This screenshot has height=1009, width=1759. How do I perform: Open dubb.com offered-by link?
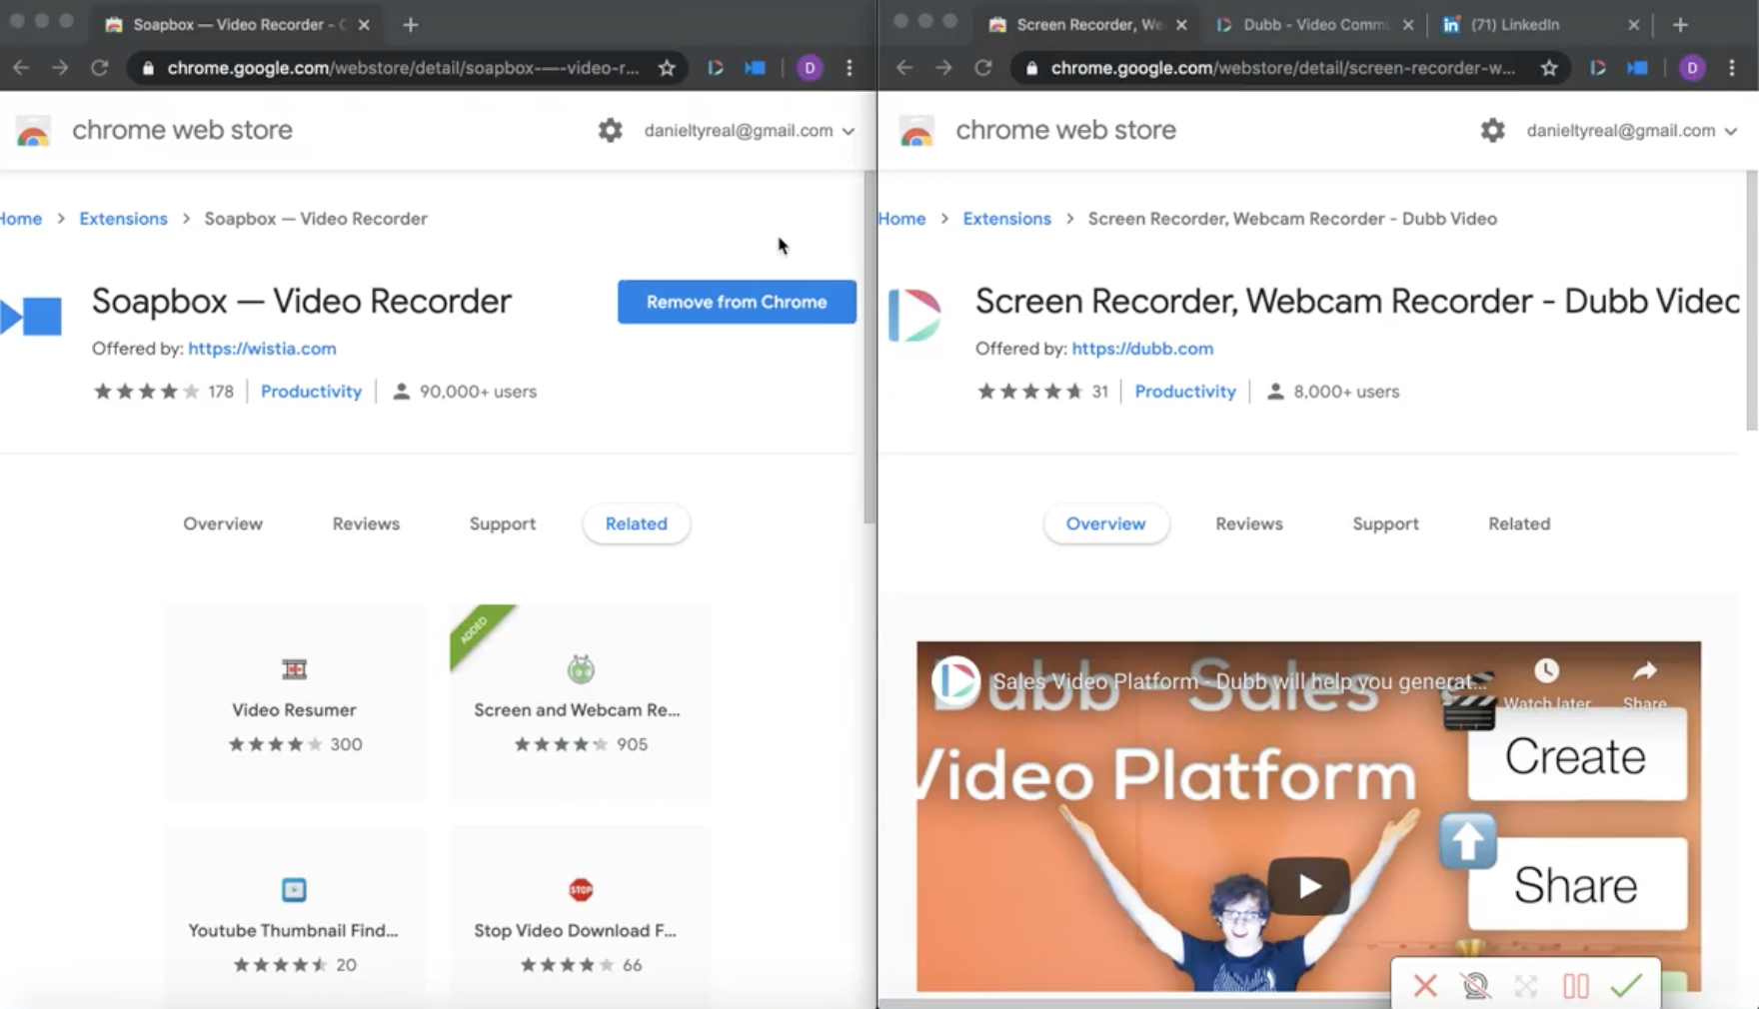(1142, 349)
